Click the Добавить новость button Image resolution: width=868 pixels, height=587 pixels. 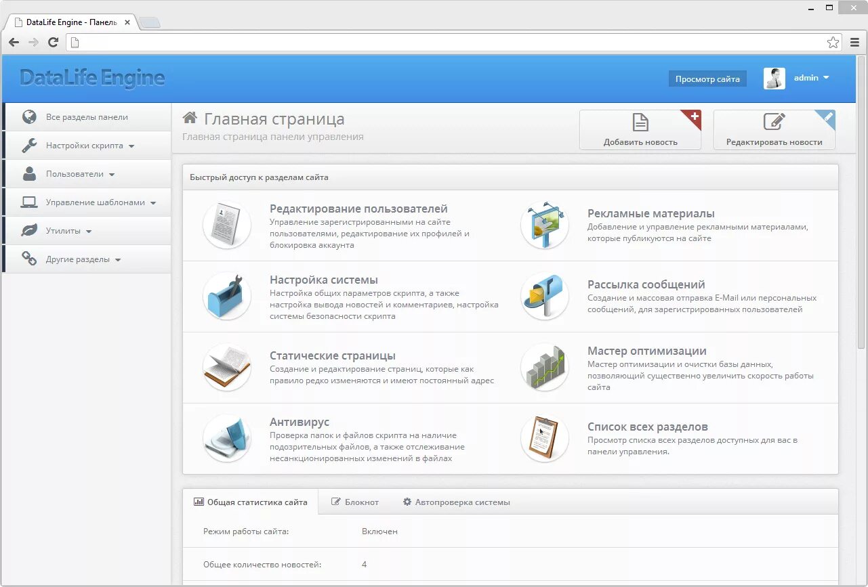pos(640,129)
